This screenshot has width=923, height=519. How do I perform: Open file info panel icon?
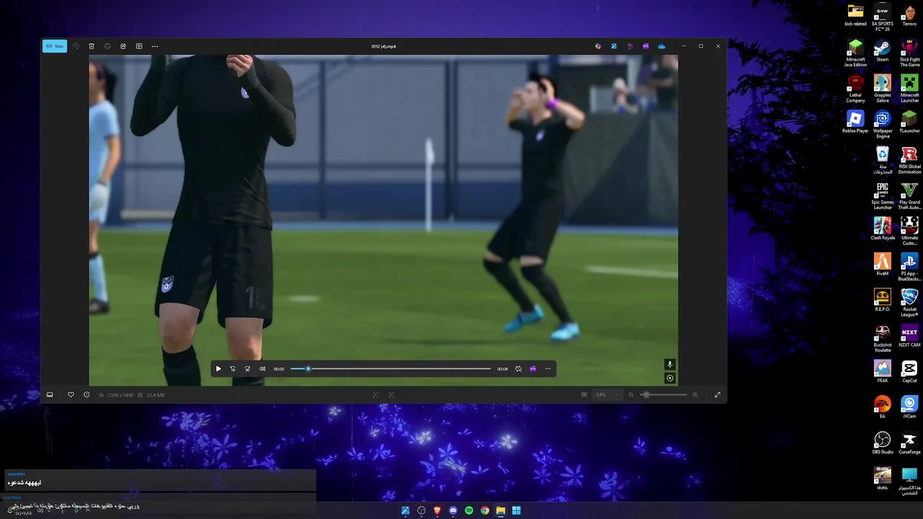(87, 395)
